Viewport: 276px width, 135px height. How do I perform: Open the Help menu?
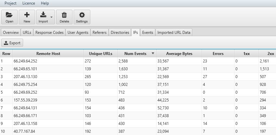click(45, 3)
